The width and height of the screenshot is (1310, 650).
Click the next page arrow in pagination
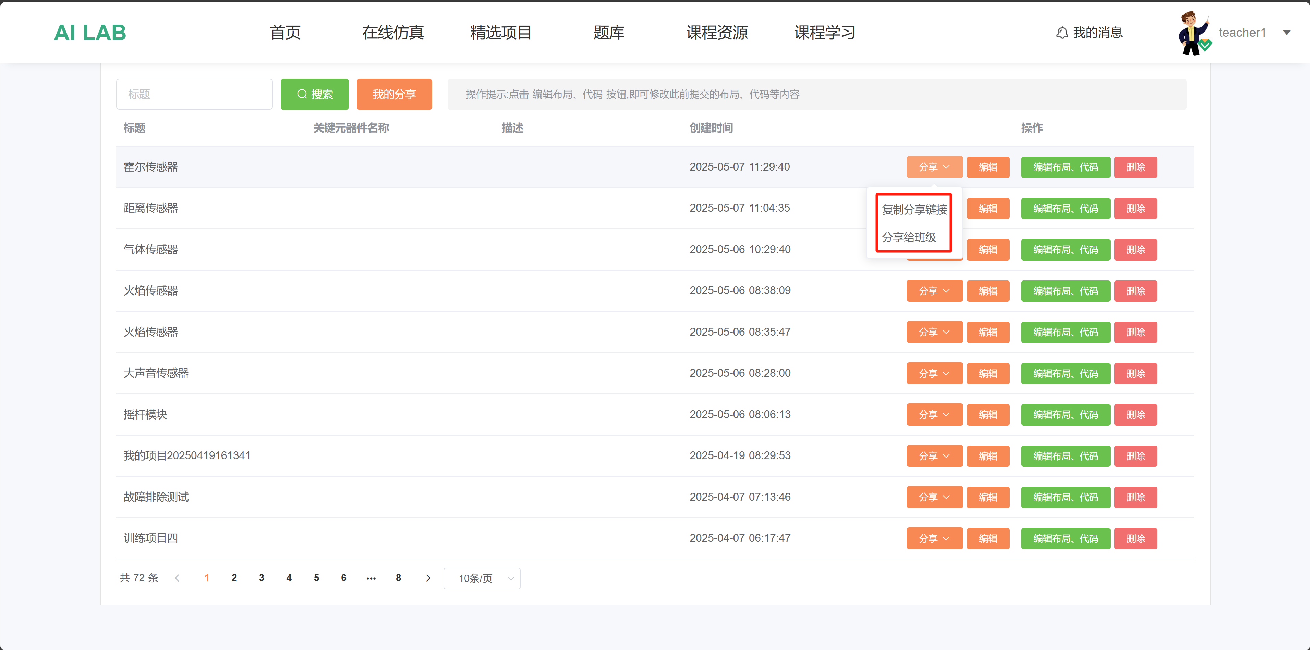coord(428,578)
